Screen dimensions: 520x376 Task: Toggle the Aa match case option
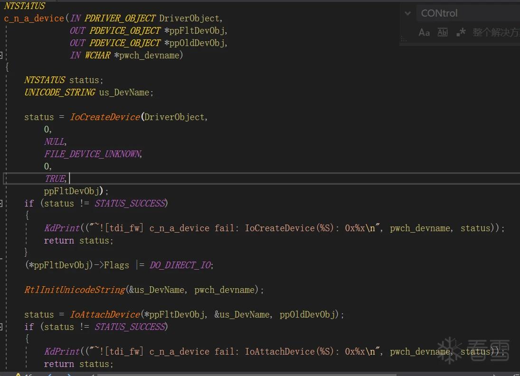click(x=424, y=32)
